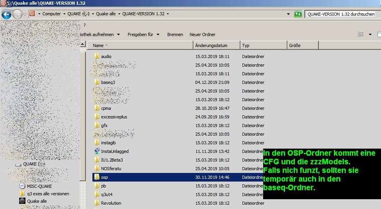The image size is (381, 209).
Task: Select Quake alle in the navigation pane
Action: click(x=37, y=201)
